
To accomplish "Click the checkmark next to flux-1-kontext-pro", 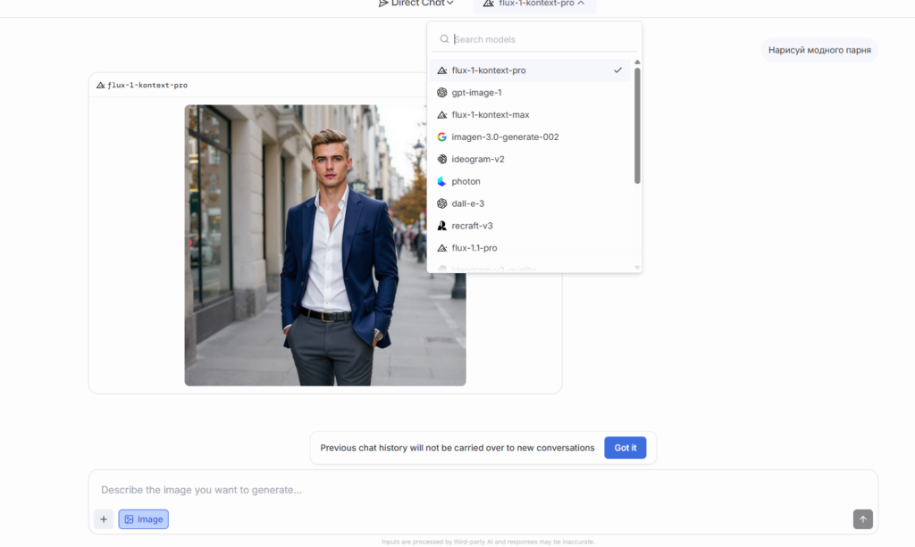I will click(x=618, y=70).
